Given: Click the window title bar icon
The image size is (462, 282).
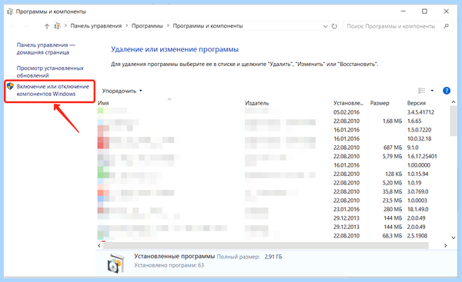Looking at the screenshot, I should click(10, 12).
